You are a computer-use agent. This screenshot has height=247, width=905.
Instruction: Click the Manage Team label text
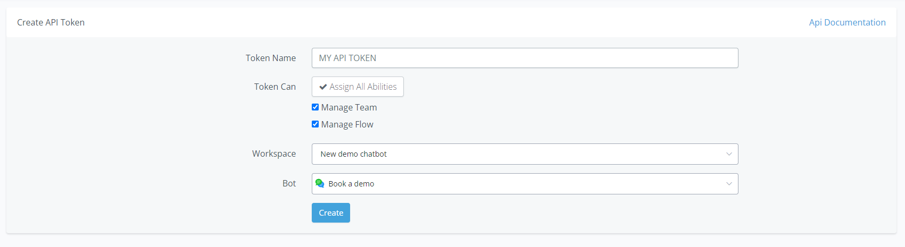pos(349,107)
